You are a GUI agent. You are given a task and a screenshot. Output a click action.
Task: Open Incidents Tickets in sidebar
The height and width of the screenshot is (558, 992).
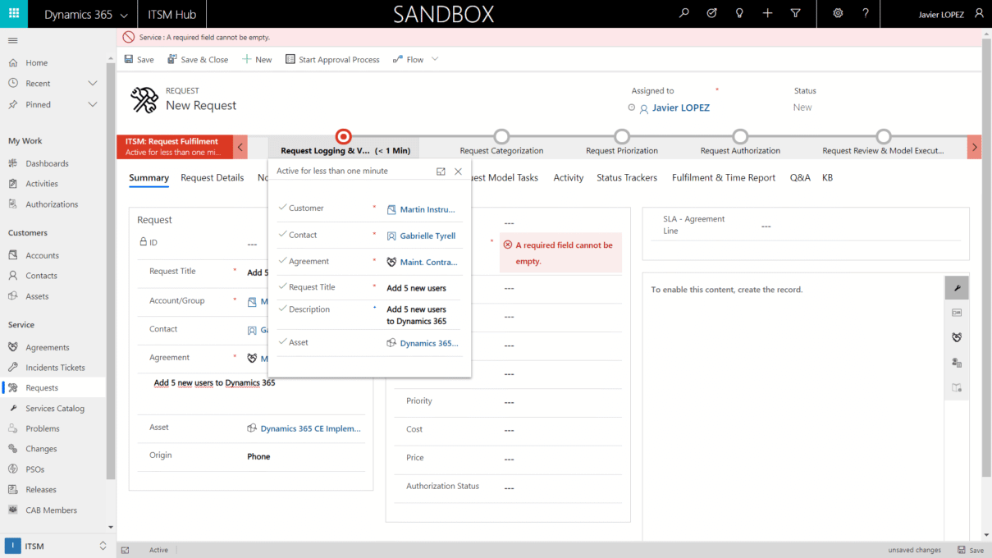tap(55, 368)
